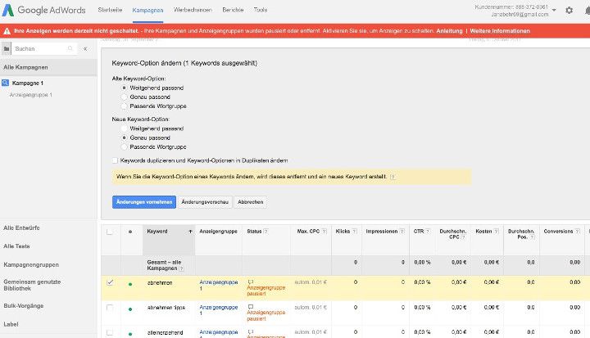Select Anzeigengruppe 1 in sidebar tree
The height and width of the screenshot is (338, 590).
pos(31,95)
